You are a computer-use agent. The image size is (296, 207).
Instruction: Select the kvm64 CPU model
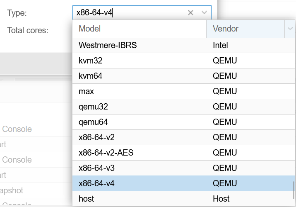(184, 76)
